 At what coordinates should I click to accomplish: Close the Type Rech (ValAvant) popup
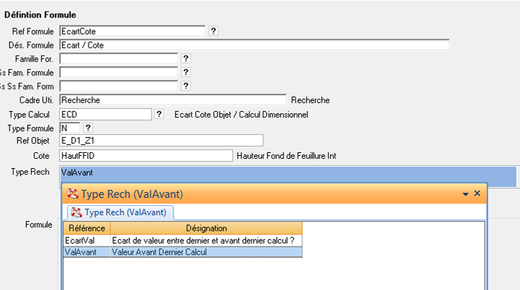(x=477, y=194)
